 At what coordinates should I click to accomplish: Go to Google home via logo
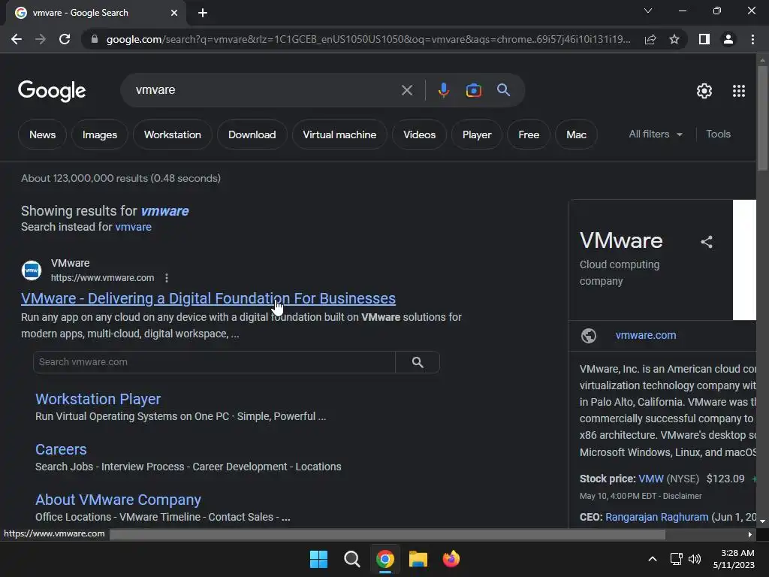click(52, 91)
